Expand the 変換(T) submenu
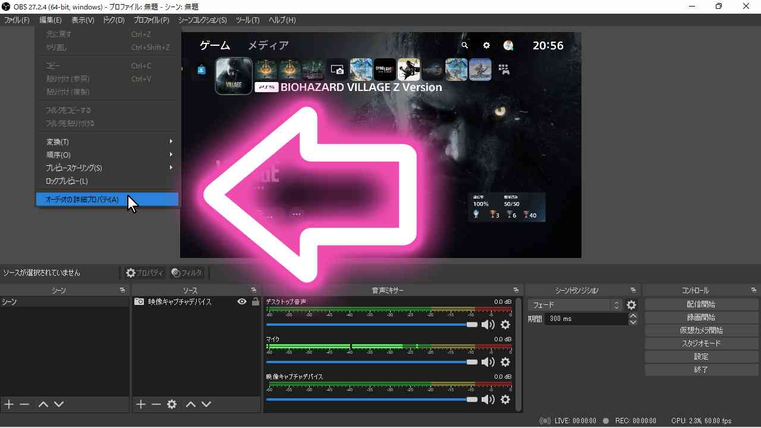The image size is (761, 428). point(108,142)
